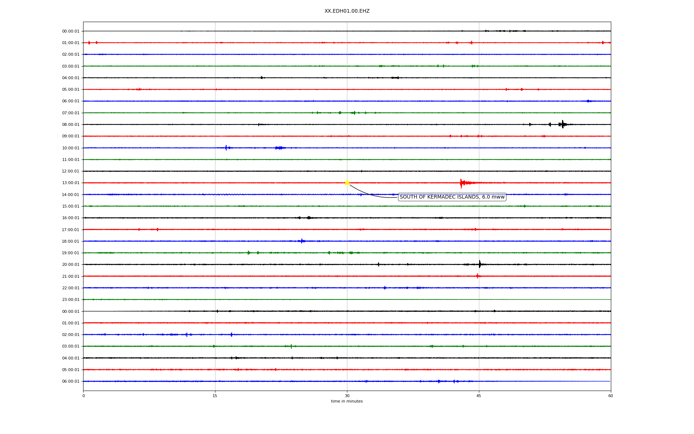Click the 0 tick label on the x-axis
This screenshot has height=434, width=694.
pos(83,396)
